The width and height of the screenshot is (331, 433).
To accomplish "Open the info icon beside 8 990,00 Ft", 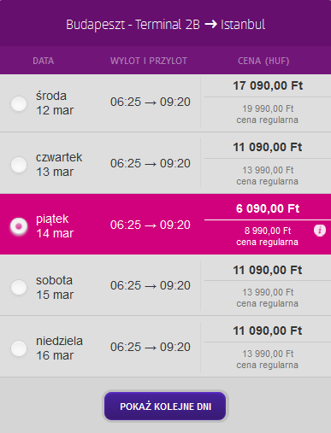I will click(x=320, y=231).
